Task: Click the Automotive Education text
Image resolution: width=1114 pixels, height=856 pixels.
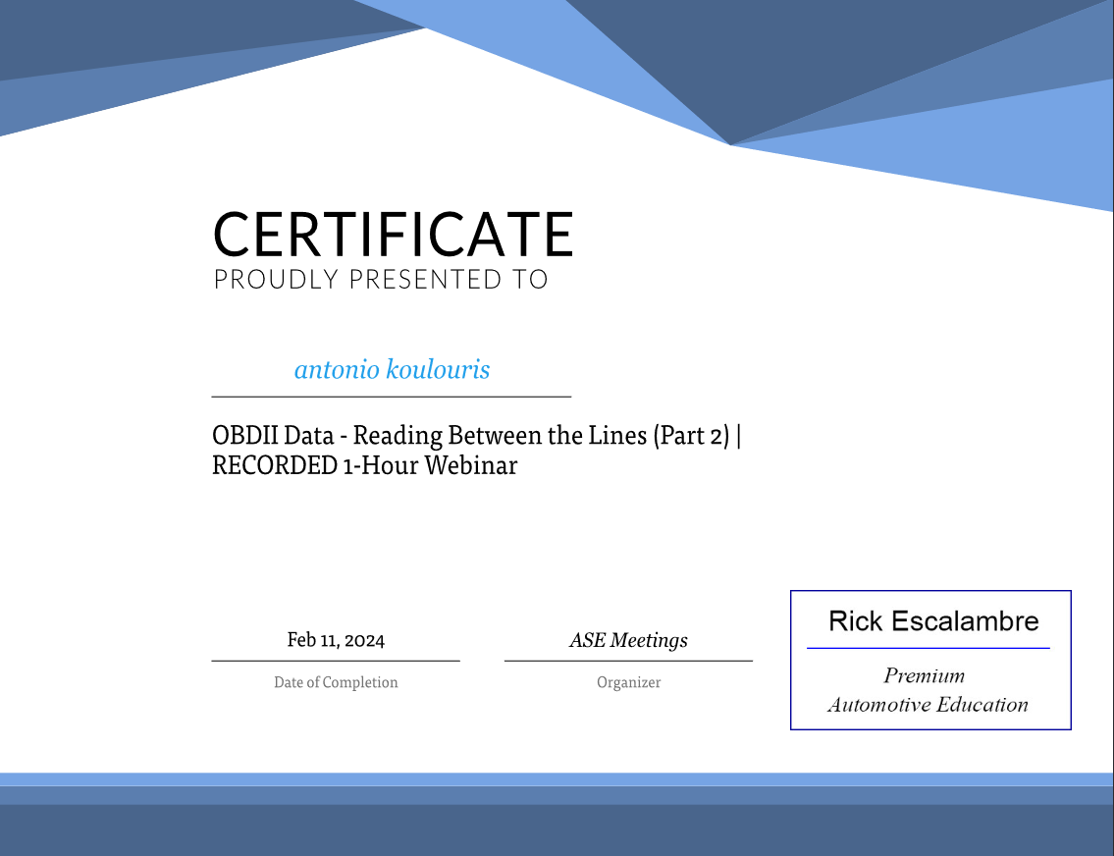Action: tap(928, 705)
